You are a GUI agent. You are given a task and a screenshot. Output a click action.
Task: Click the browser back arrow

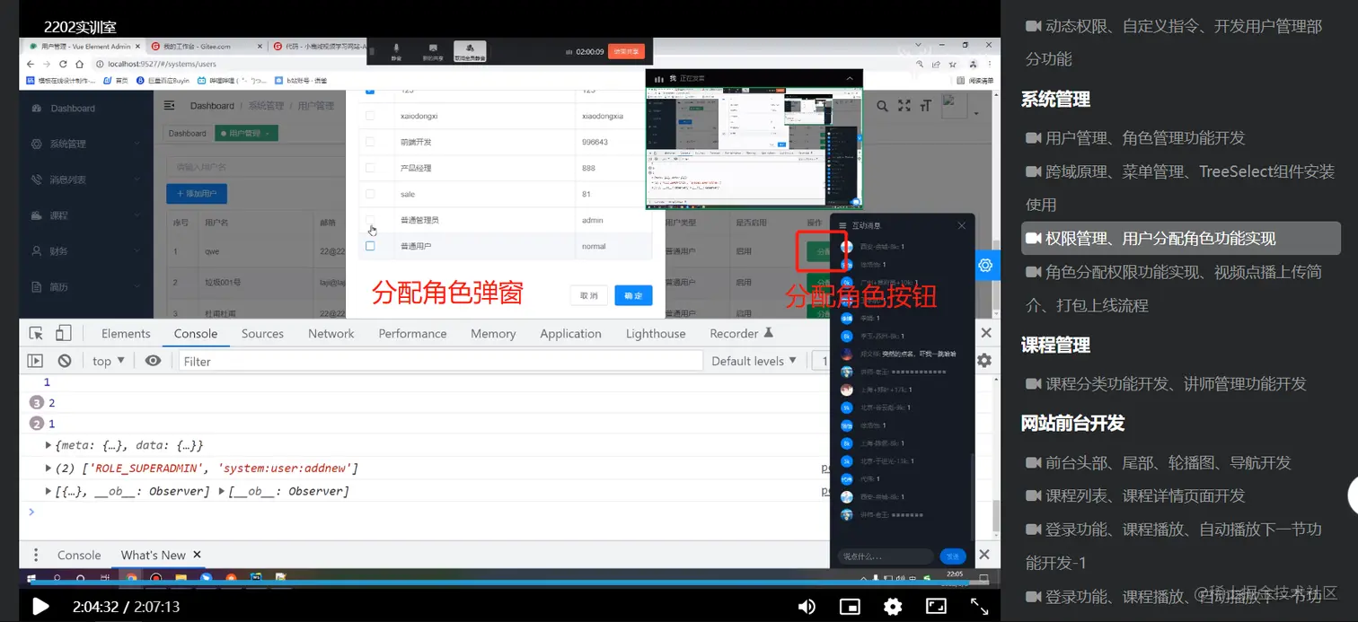click(31, 64)
